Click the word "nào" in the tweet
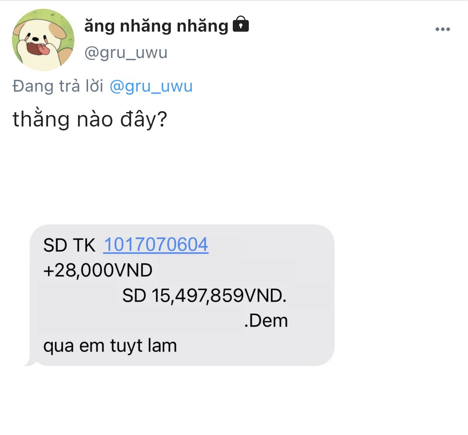 pos(95,120)
